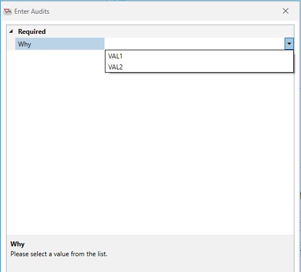
Task: Collapse the Required category triangle
Action: [x=11, y=31]
